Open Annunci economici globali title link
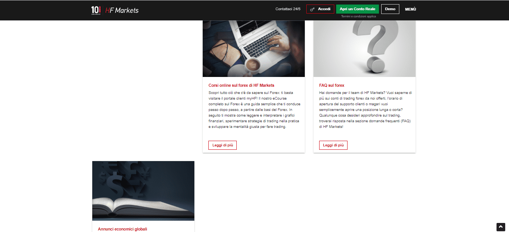The width and height of the screenshot is (509, 232). 123,229
